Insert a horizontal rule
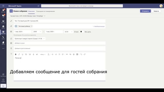This screenshot has width=164, height=92. point(74,54)
